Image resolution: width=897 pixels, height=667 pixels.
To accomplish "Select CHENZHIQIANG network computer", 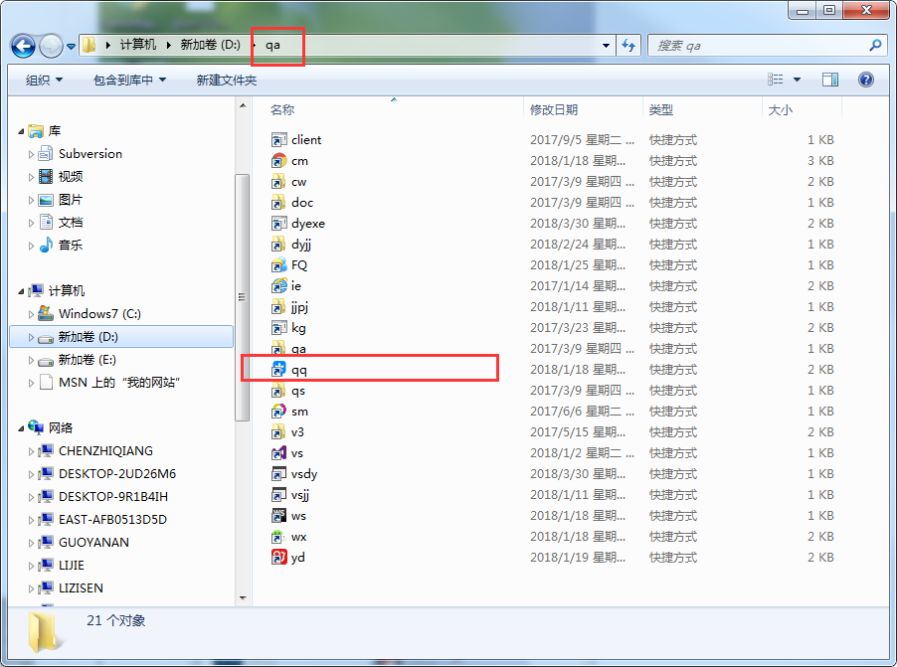I will 105,451.
